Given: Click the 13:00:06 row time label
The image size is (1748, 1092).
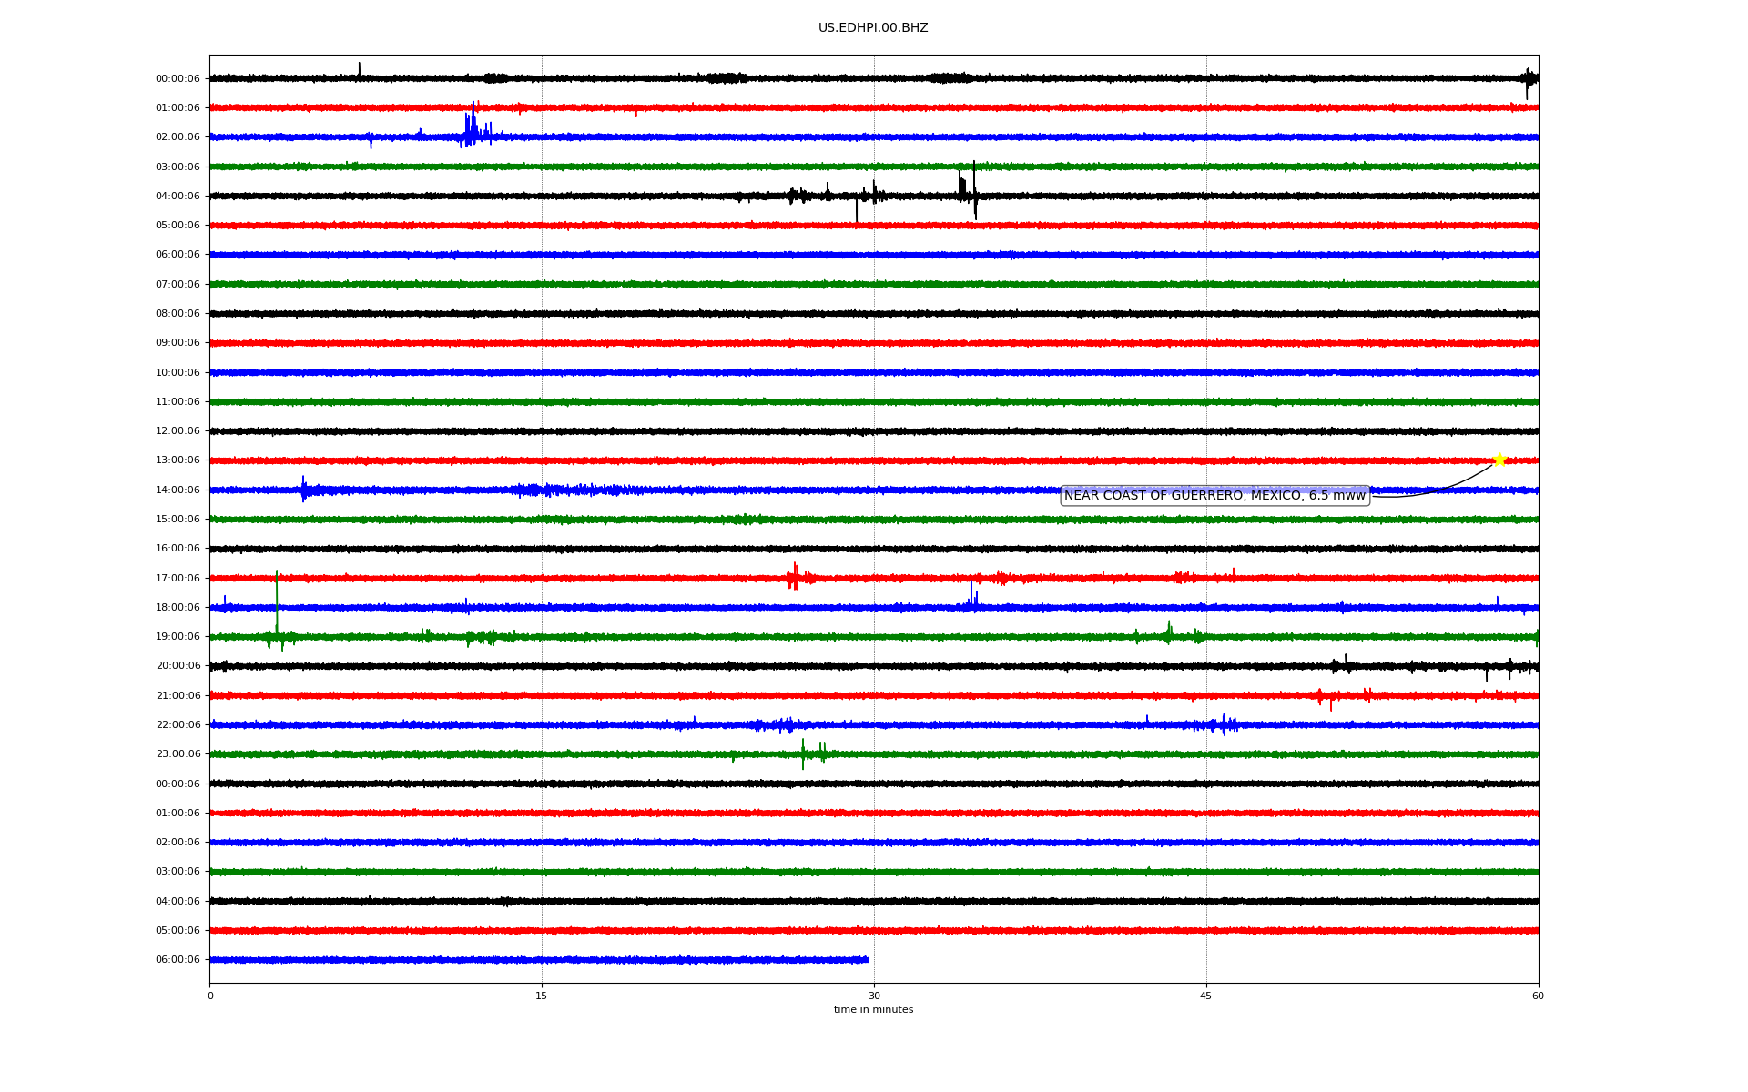Looking at the screenshot, I should (x=178, y=460).
